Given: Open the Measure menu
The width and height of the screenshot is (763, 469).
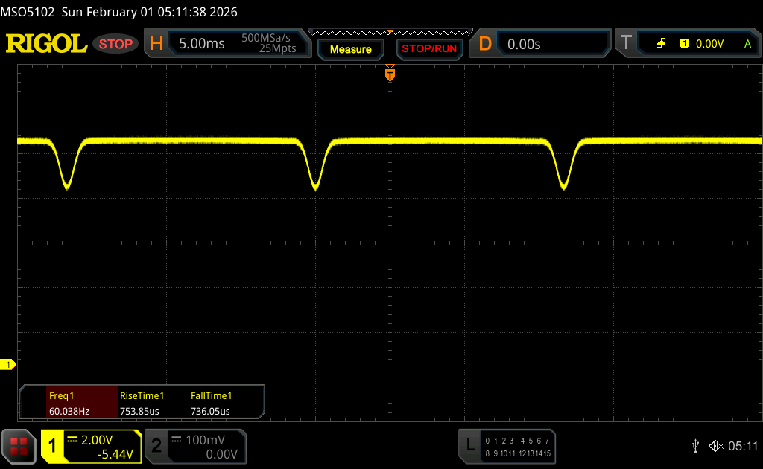Looking at the screenshot, I should (x=350, y=49).
